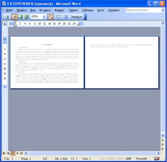Open the Правка menu
The image size is (167, 162).
coord(22,10)
